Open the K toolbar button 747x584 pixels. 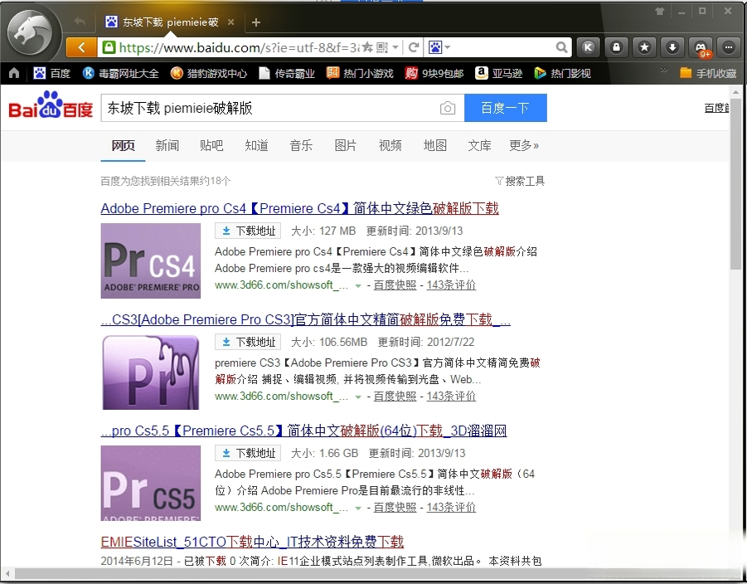588,47
